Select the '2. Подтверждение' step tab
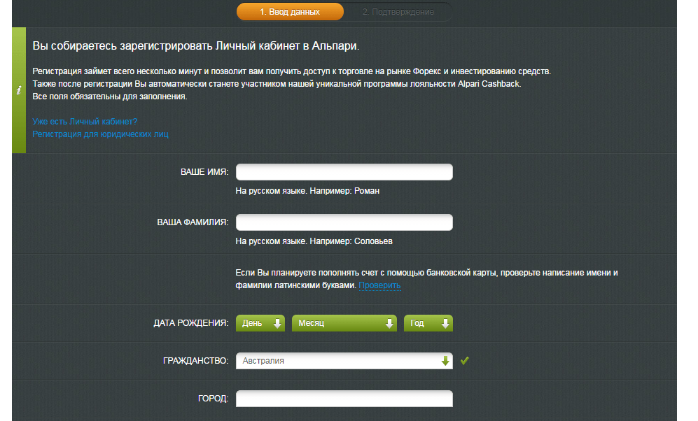Image resolution: width=698 pixels, height=421 pixels. (398, 12)
